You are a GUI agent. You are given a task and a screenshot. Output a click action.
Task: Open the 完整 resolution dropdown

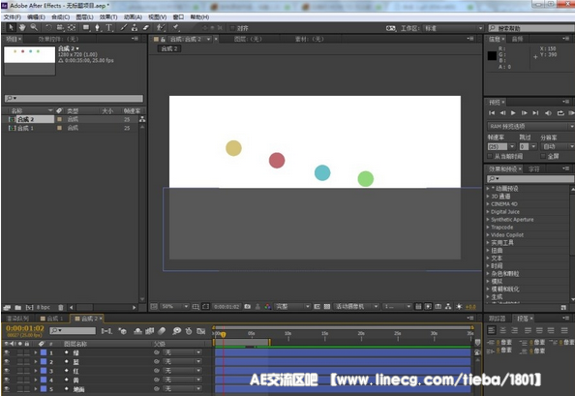click(x=292, y=307)
